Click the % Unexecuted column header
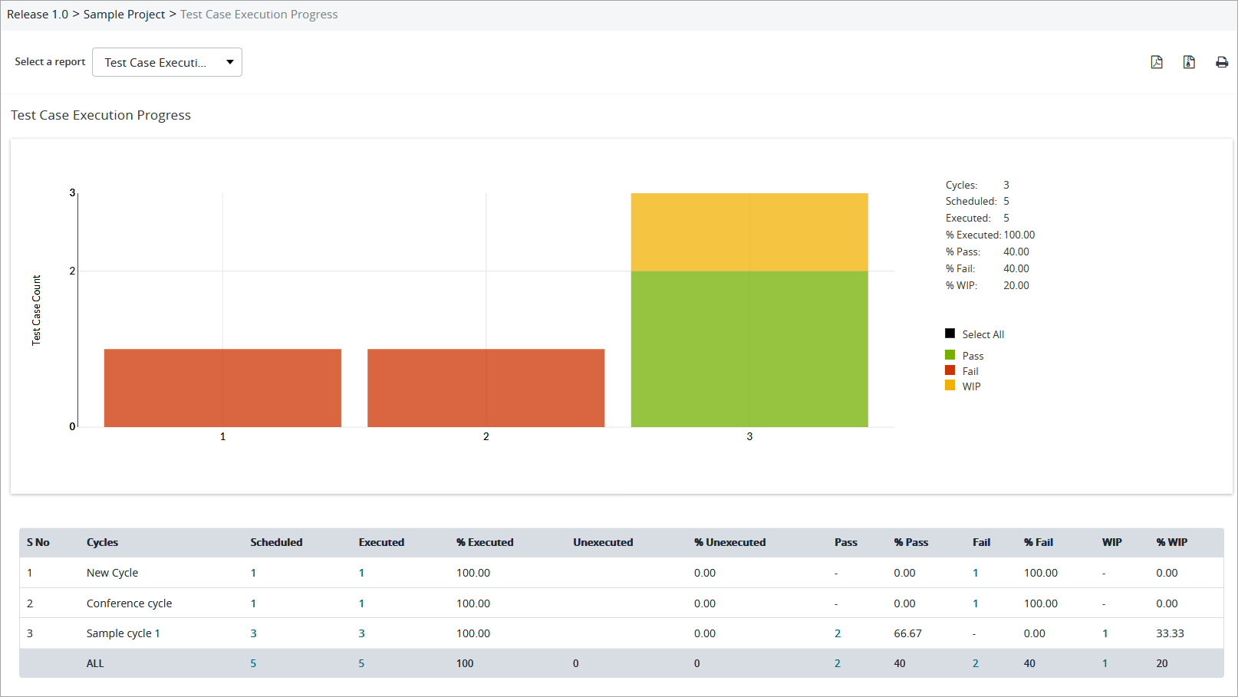This screenshot has width=1238, height=697. point(729,542)
